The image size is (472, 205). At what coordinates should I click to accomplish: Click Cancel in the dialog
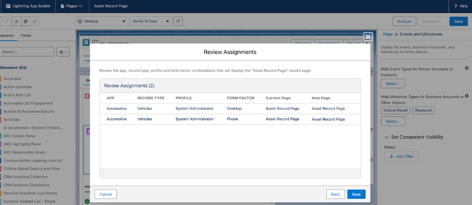tap(106, 194)
